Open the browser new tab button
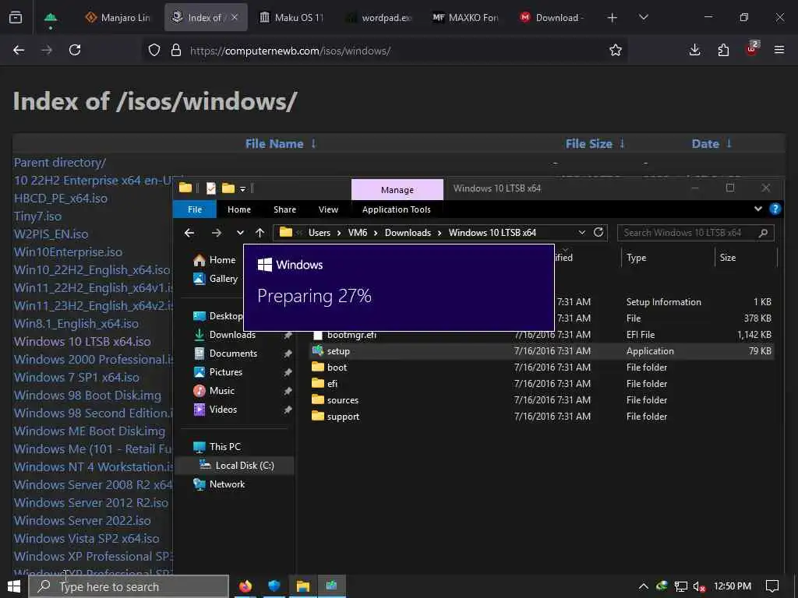This screenshot has width=798, height=598. click(613, 18)
